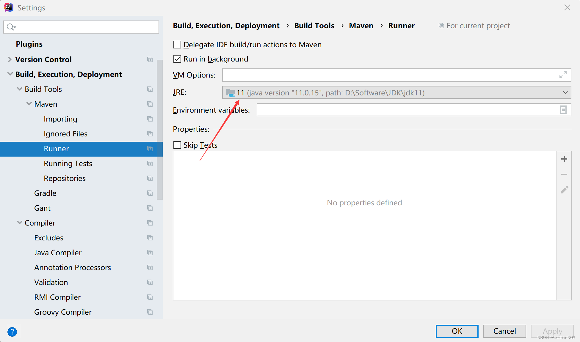Viewport: 580px width, 342px height.
Task: Open the Gant settings page
Action: coord(42,208)
